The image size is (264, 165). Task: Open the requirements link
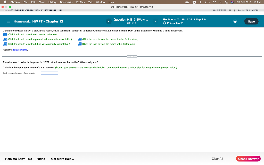pyautogui.click(x=20, y=49)
